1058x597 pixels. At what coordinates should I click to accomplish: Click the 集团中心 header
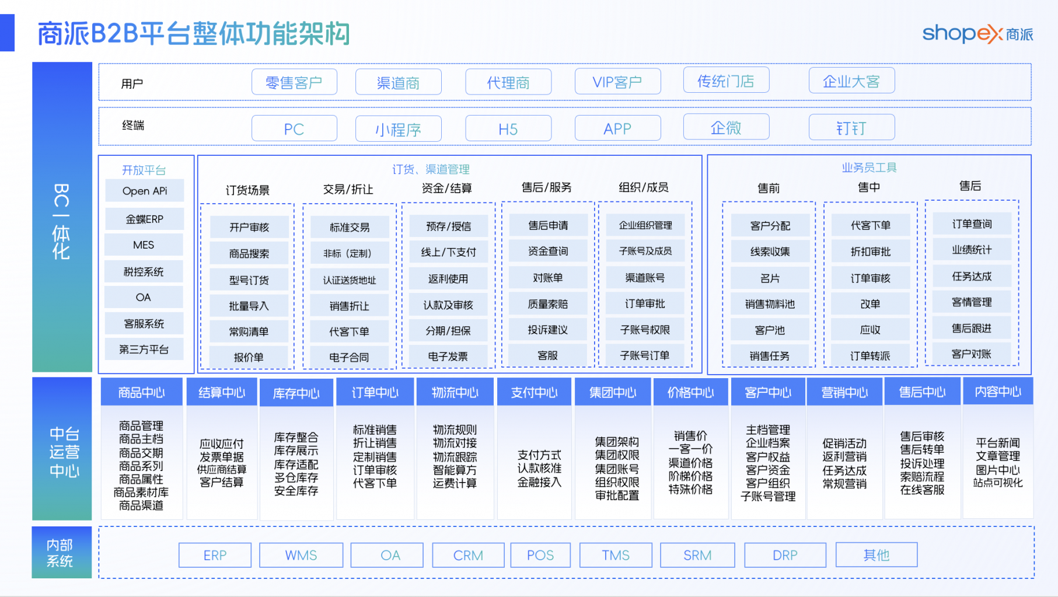pos(613,392)
